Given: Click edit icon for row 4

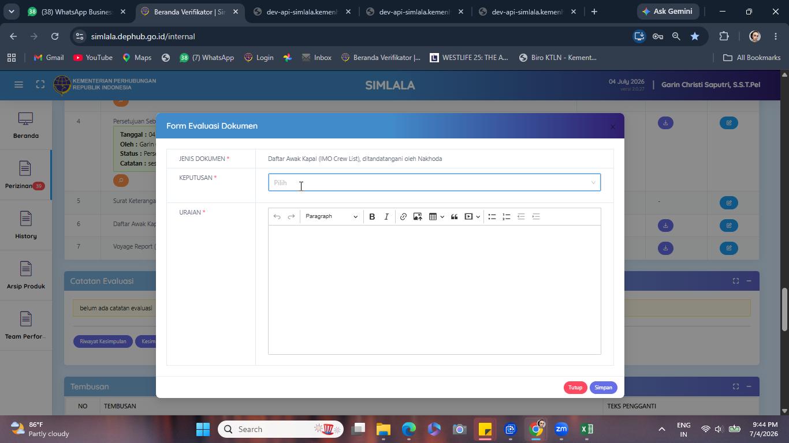Looking at the screenshot, I should point(729,123).
